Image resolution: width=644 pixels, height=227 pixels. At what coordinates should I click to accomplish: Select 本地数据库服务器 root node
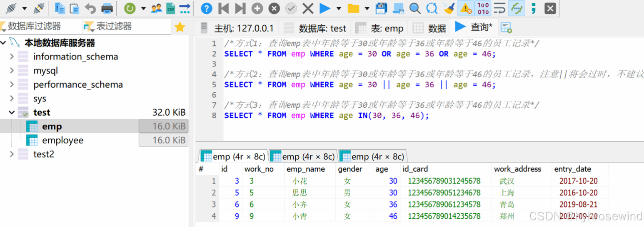click(x=60, y=43)
